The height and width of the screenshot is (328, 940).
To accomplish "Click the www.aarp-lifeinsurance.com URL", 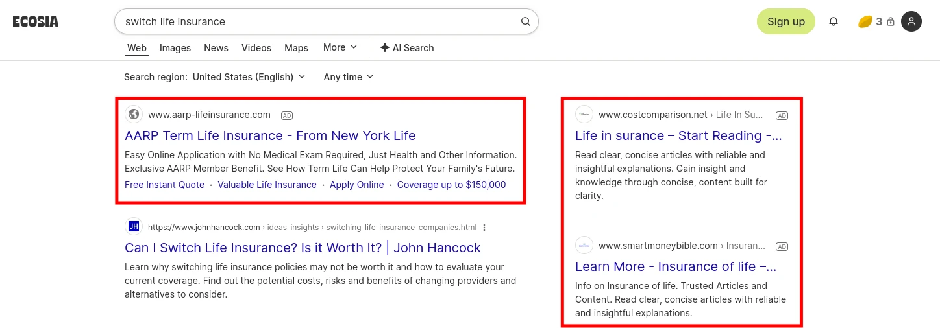I will click(x=209, y=115).
